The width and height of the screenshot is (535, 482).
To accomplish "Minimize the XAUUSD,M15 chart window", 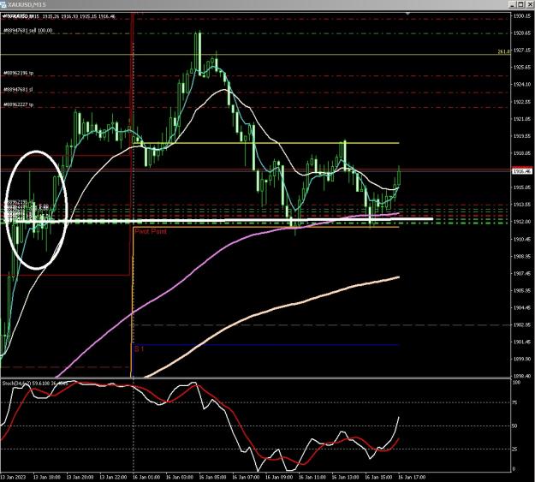I will click(513, 4).
